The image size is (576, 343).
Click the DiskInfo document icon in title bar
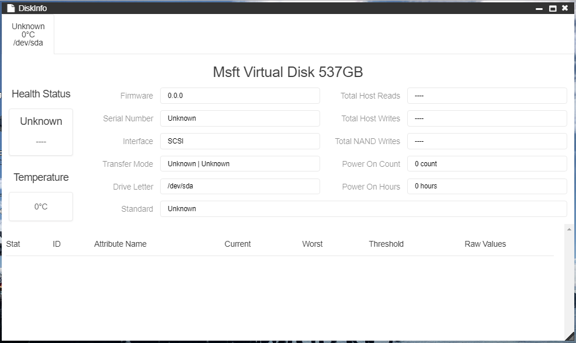pos(11,8)
